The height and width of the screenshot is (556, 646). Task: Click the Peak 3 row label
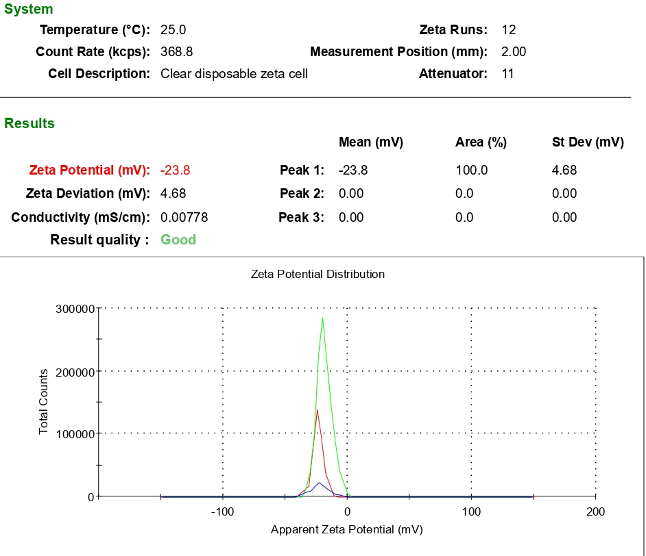(301, 218)
